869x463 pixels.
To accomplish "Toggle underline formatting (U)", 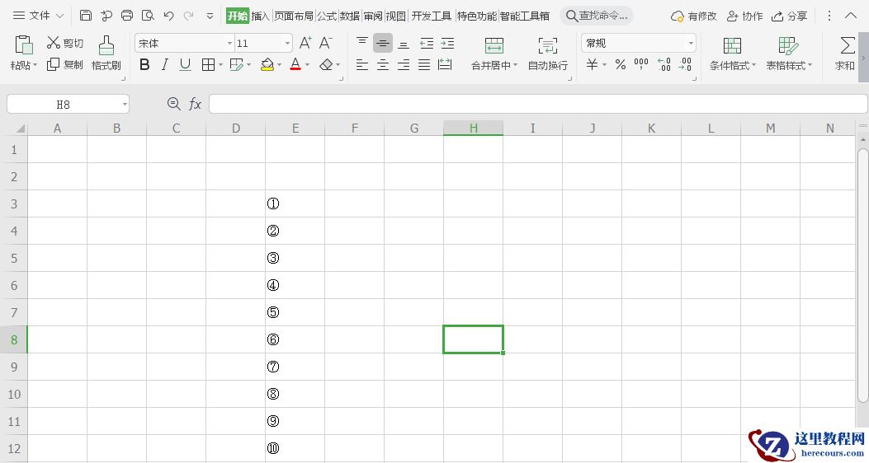I will click(x=185, y=65).
